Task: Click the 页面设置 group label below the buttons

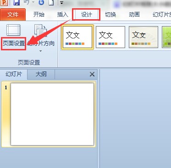Action: pyautogui.click(x=29, y=63)
